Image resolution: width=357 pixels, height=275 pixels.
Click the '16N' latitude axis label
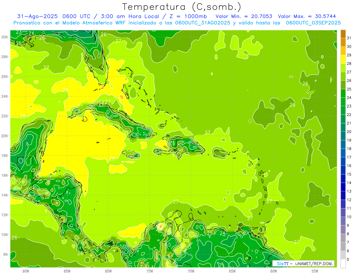[4, 175]
